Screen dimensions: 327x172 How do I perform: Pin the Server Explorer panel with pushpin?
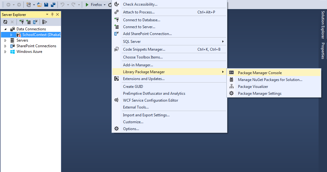point(52,14)
